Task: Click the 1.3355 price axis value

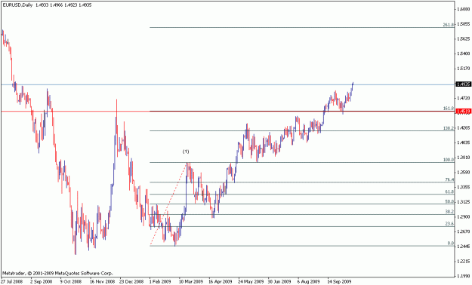Action: (x=464, y=187)
